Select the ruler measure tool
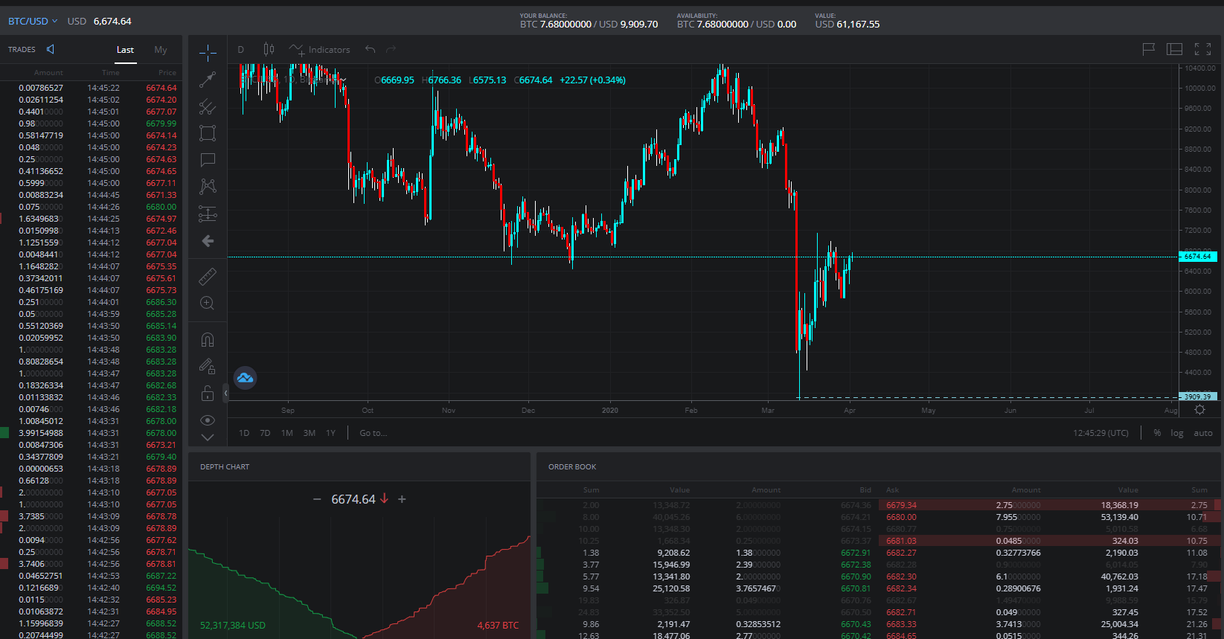The width and height of the screenshot is (1224, 639). tap(208, 277)
